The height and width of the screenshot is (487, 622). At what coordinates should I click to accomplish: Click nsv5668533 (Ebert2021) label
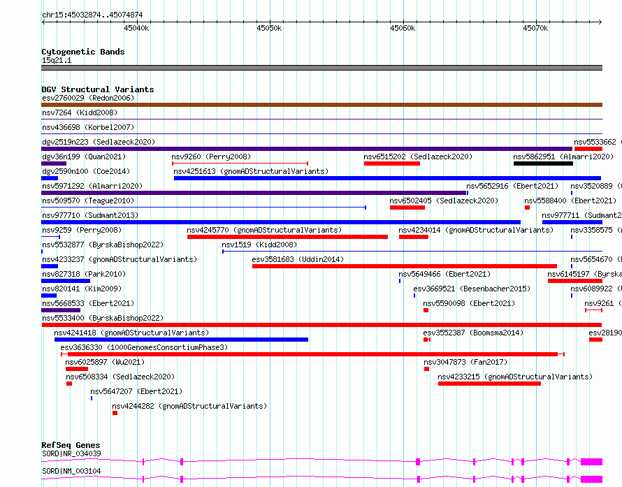88,303
